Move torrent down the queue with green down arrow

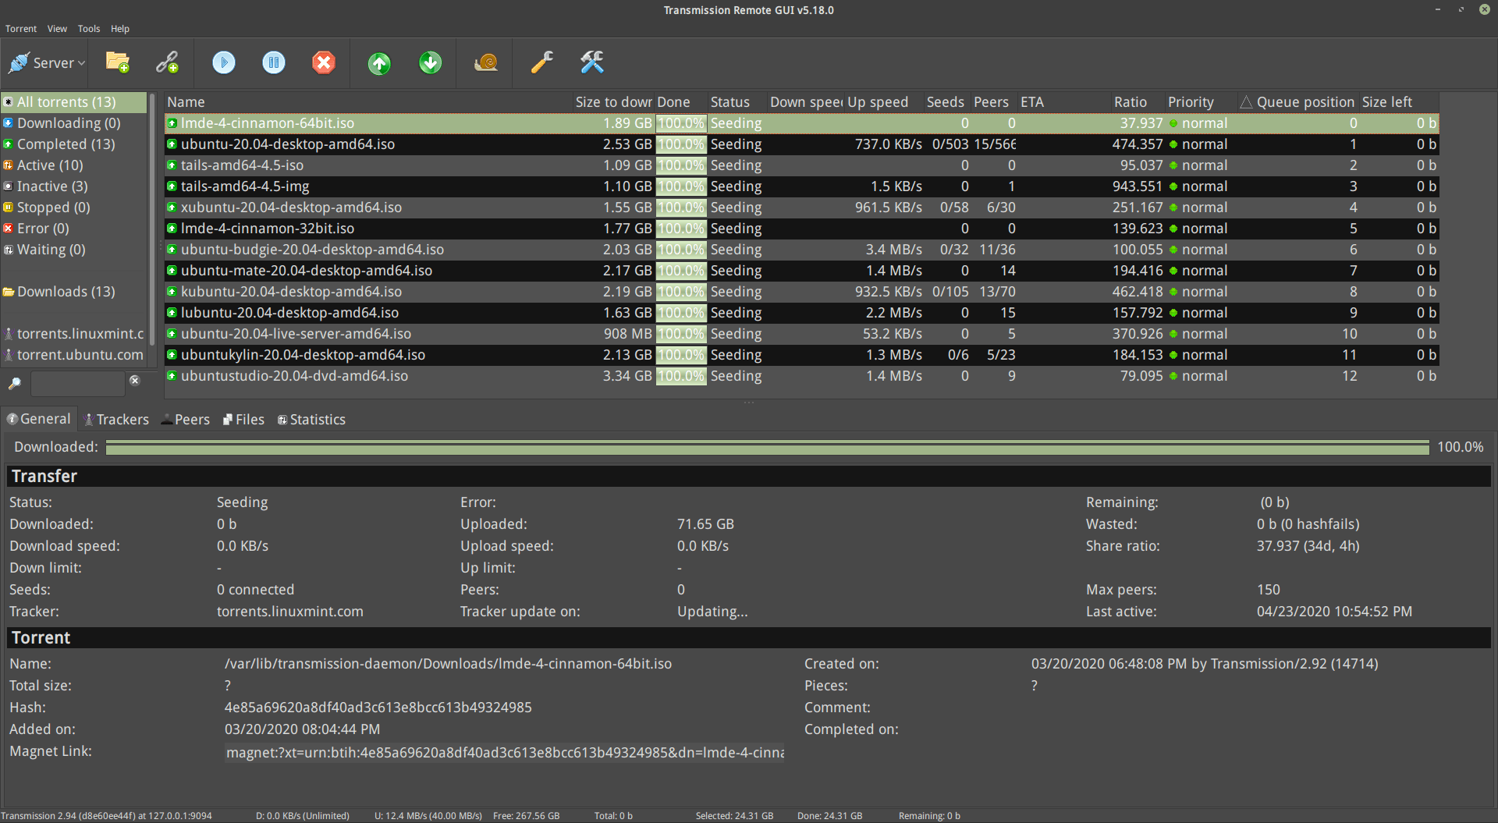(x=430, y=62)
